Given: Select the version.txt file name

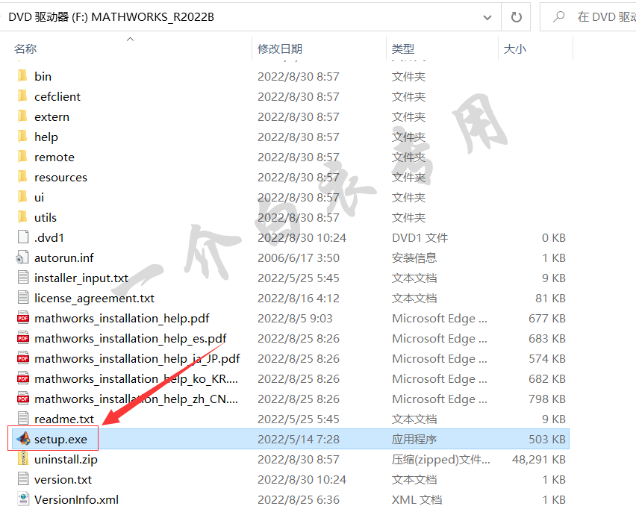Looking at the screenshot, I should (x=63, y=480).
